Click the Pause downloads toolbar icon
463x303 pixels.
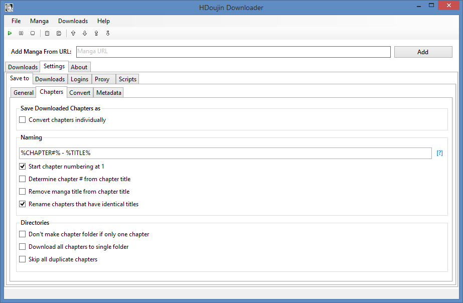pyautogui.click(x=21, y=33)
